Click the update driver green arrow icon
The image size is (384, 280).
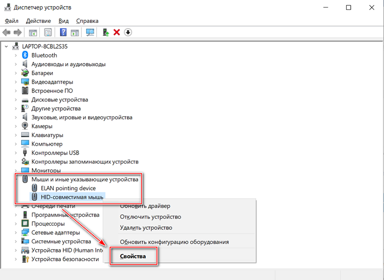pyautogui.click(x=106, y=32)
